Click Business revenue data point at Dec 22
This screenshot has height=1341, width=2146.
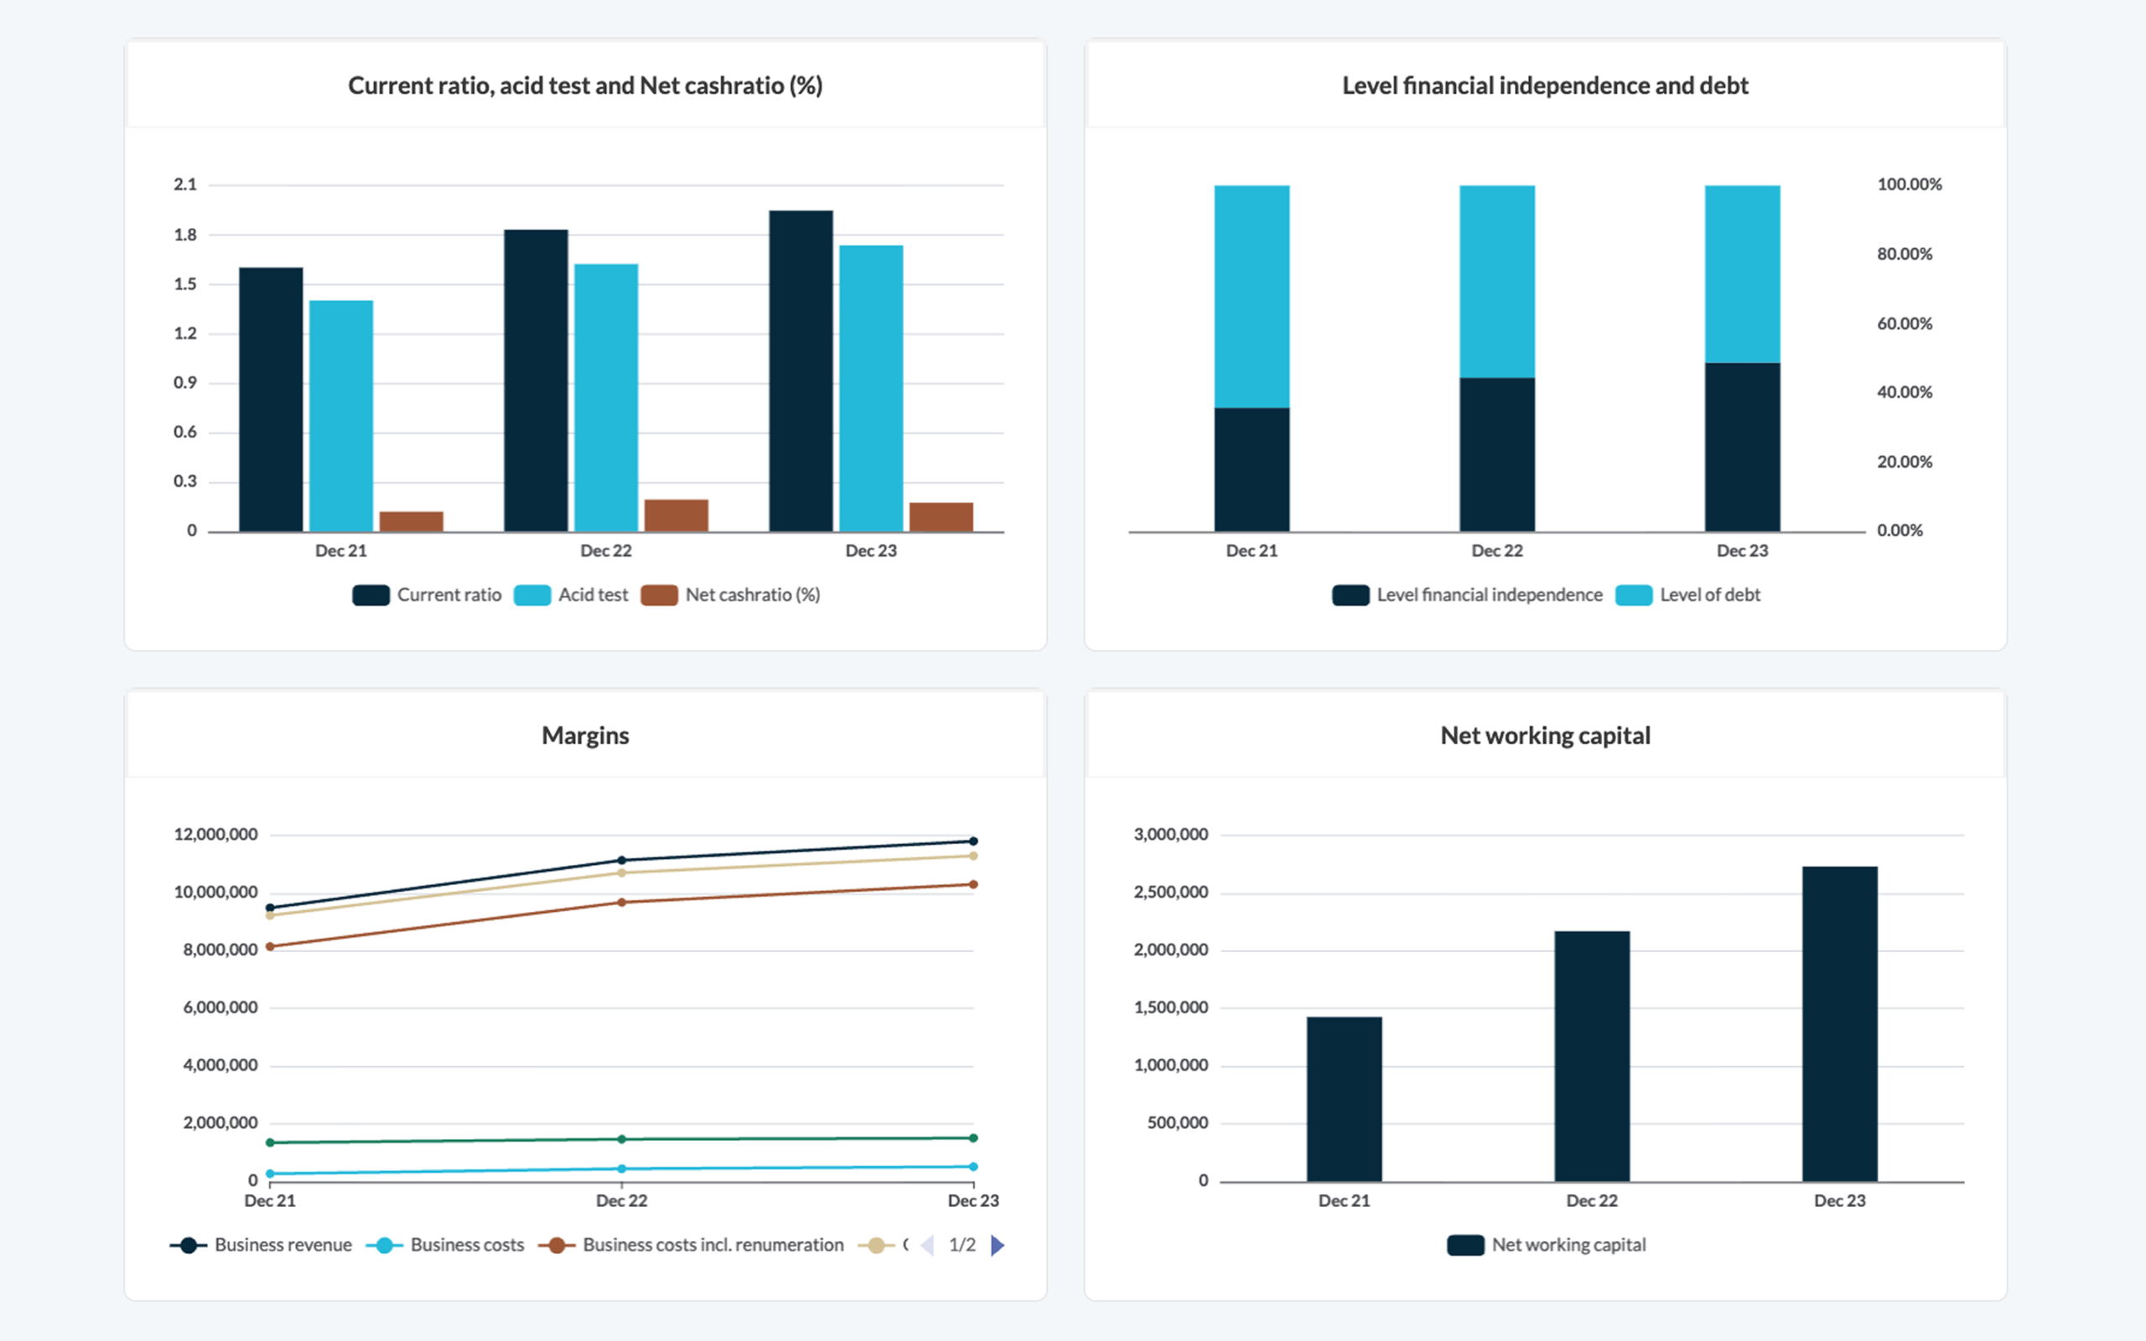point(622,860)
